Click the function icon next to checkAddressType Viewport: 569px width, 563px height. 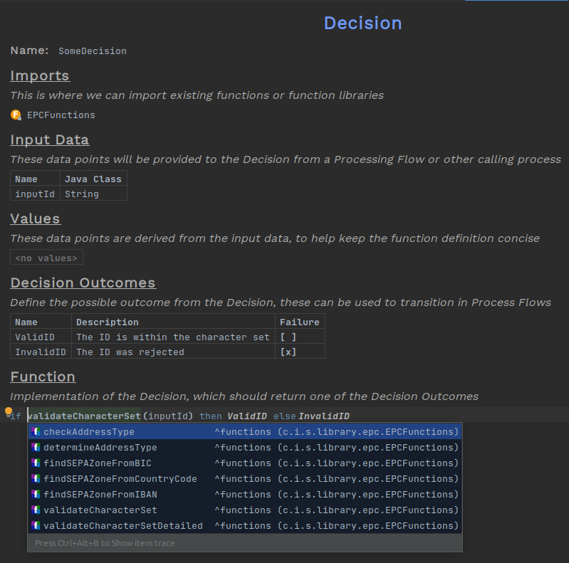coord(36,432)
